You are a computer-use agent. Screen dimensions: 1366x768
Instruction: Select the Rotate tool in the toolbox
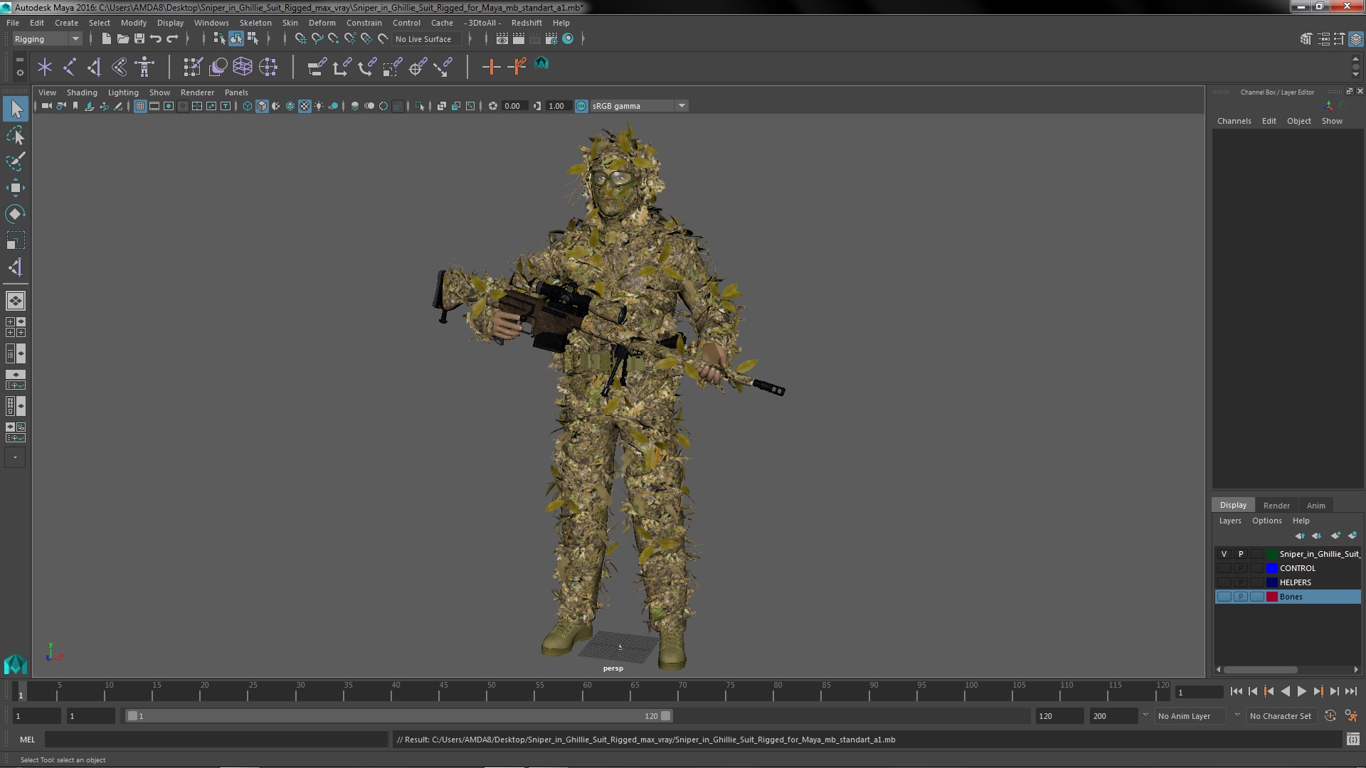(15, 214)
